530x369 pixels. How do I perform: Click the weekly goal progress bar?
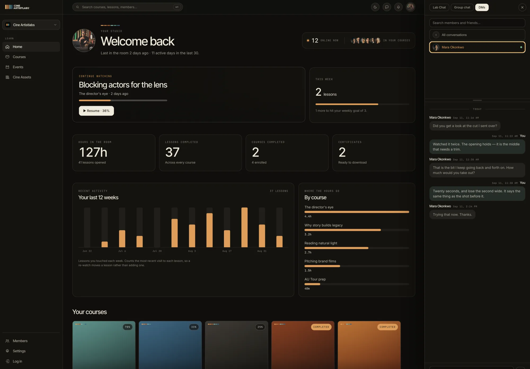click(362, 104)
